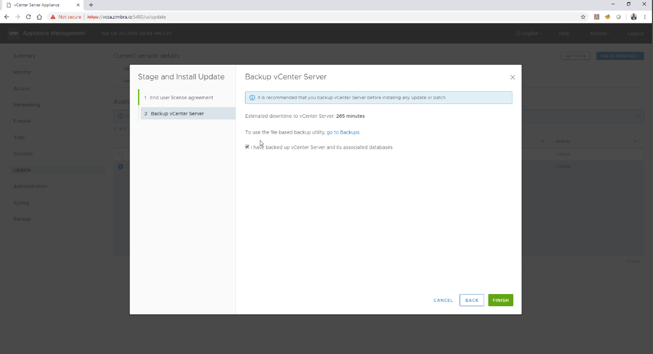Click the FINISH button
This screenshot has width=653, height=354.
pos(501,300)
